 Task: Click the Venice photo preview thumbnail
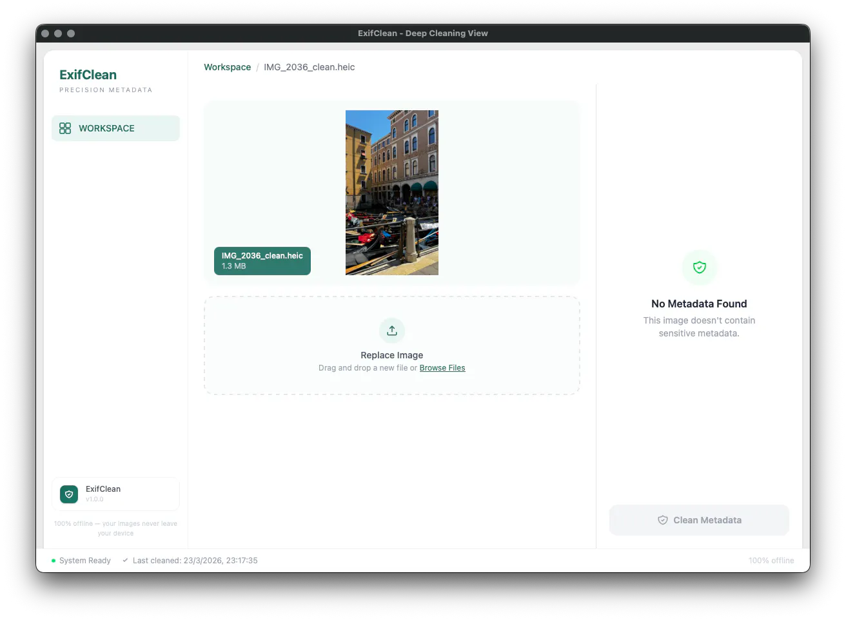click(x=392, y=193)
